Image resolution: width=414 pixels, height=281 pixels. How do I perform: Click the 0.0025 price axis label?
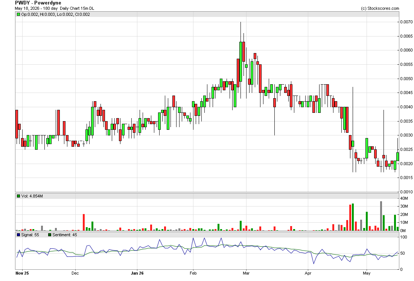(406, 149)
